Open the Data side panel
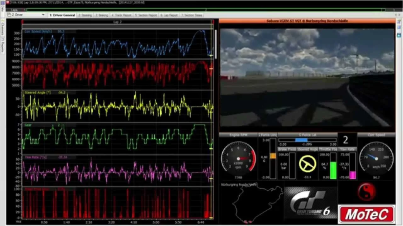Image resolution: width=403 pixels, height=226 pixels. click(x=3, y=9)
